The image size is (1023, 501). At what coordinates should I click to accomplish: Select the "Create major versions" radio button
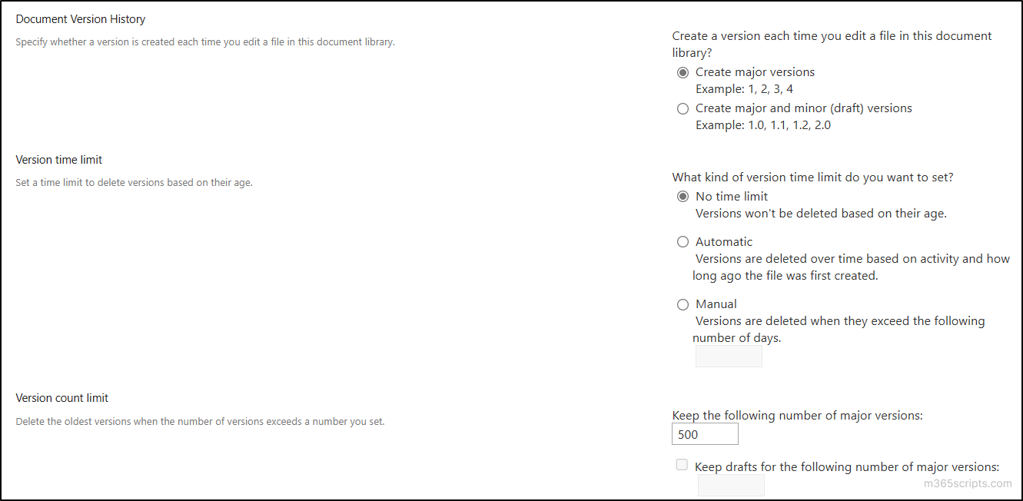[683, 72]
